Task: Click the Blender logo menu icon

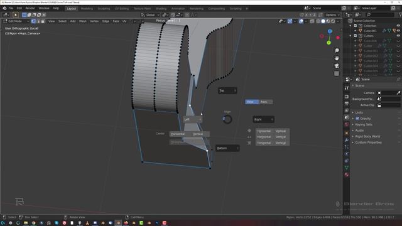Action: (x=4, y=8)
